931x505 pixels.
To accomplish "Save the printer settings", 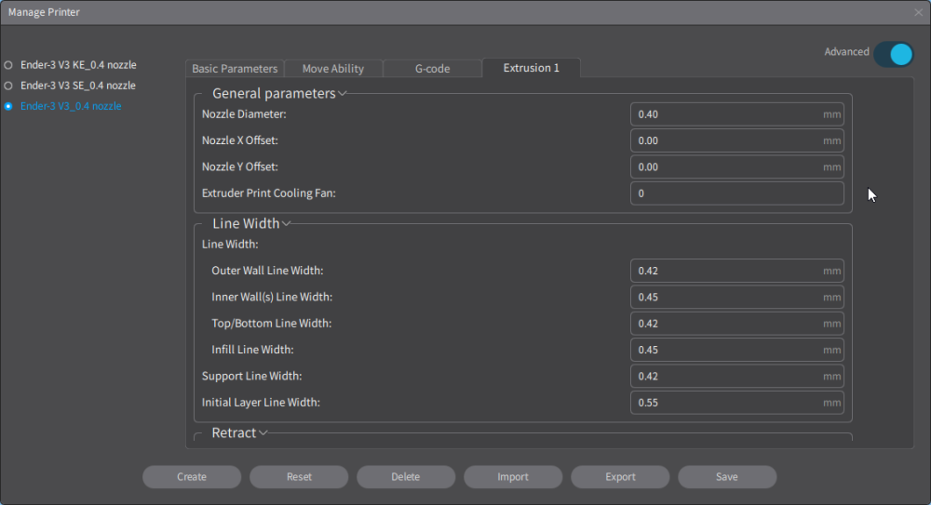I will [727, 477].
